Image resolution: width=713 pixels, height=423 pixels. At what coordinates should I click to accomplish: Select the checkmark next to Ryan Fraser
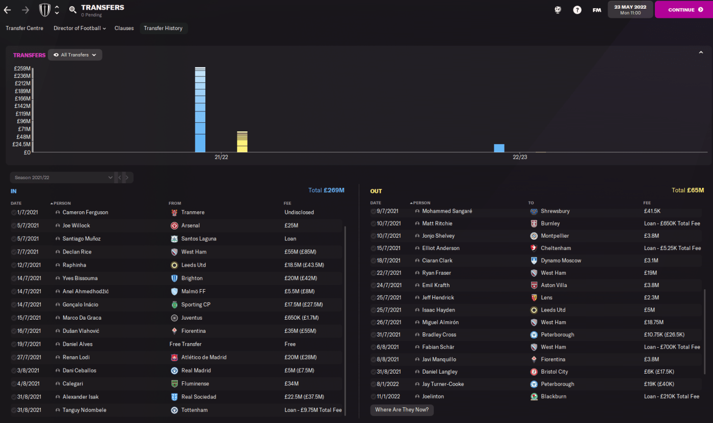click(373, 273)
